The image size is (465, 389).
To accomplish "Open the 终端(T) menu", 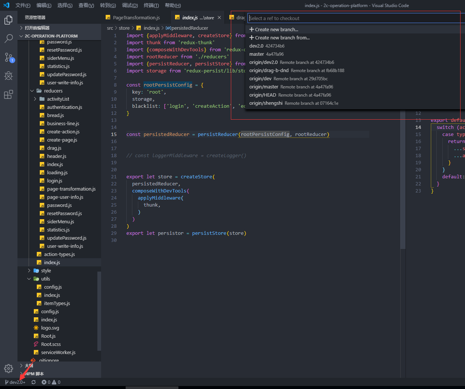I will click(x=151, y=5).
